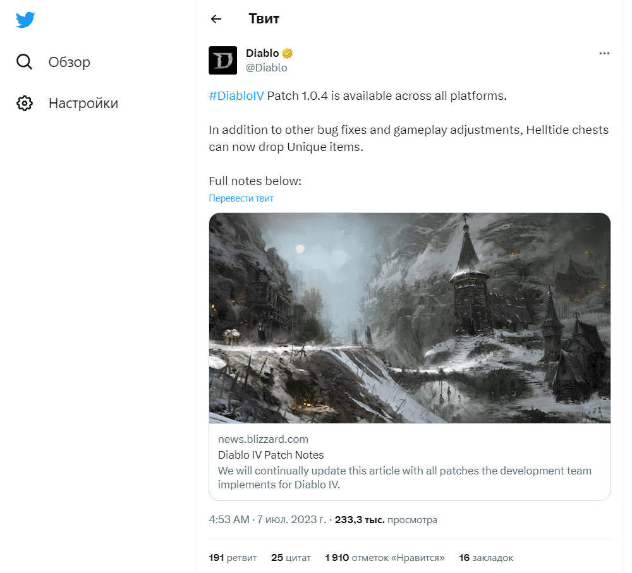Click the #DiabloIV hashtag
Screen dimensions: 632x573
(236, 96)
